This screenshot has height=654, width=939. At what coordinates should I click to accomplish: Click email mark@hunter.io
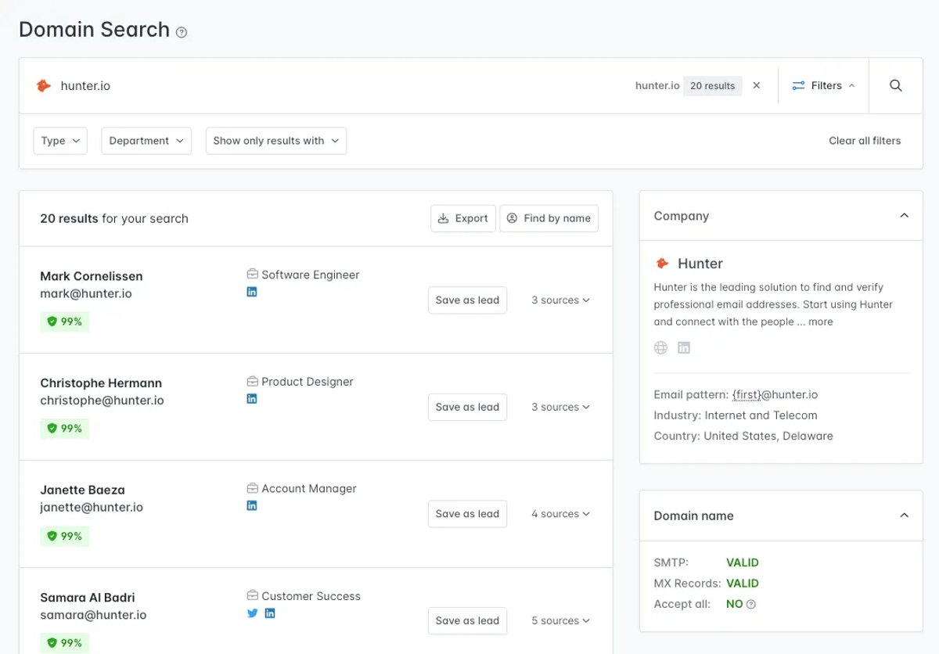pyautogui.click(x=86, y=294)
